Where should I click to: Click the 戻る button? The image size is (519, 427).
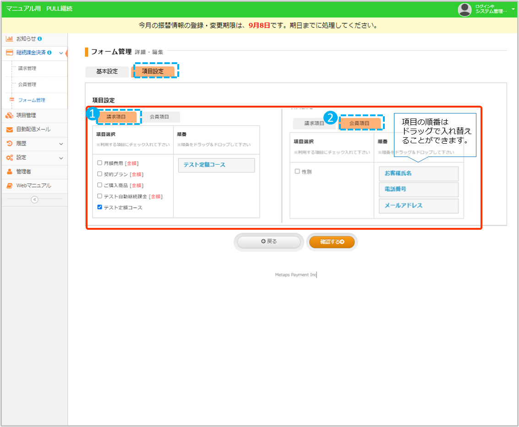[269, 242]
